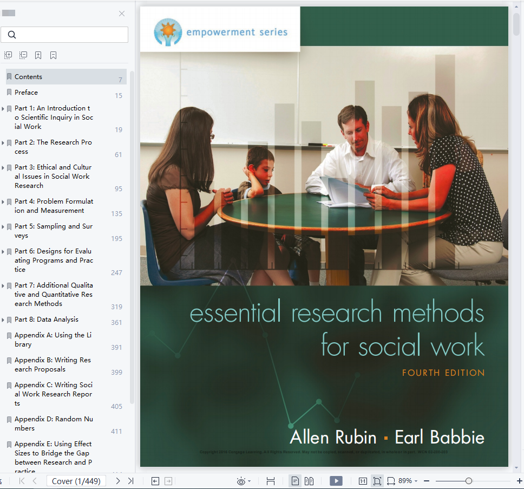Zoom out with the minus button
The height and width of the screenshot is (489, 524).
coord(427,481)
